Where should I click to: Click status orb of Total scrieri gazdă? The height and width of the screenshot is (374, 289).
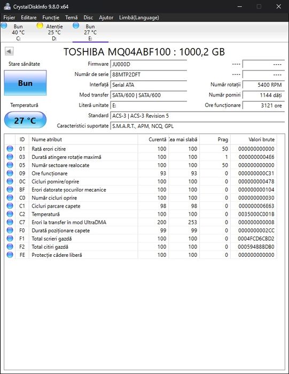(x=10, y=238)
